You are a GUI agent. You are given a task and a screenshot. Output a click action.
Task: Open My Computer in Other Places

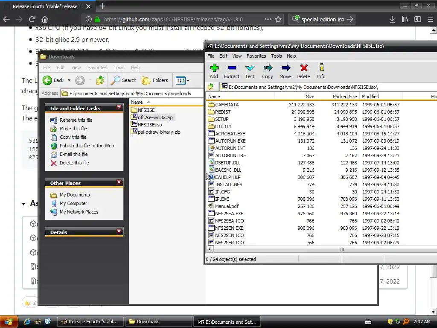[73, 203]
